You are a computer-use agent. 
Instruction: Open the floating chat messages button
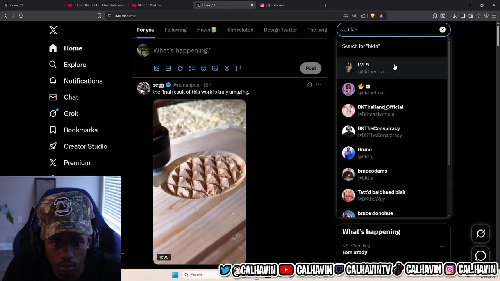480,256
